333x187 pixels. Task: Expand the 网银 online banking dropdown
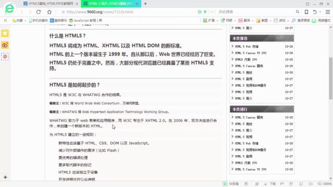click(x=235, y=21)
